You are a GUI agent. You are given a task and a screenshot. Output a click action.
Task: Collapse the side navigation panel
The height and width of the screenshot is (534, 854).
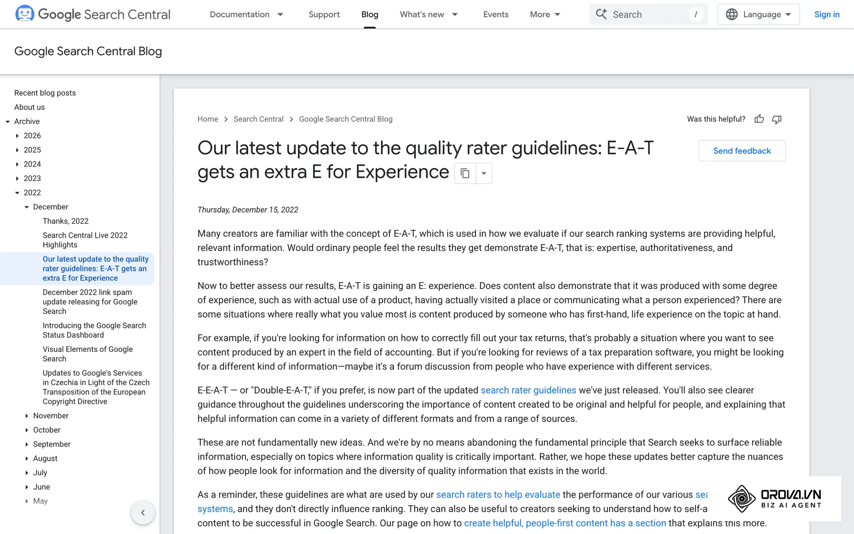click(143, 513)
